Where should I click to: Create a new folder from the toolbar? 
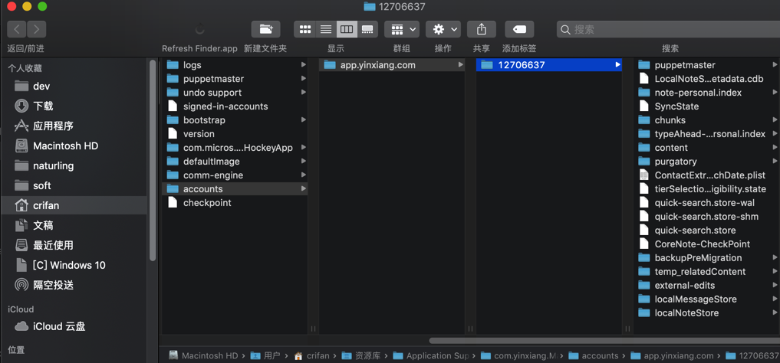click(265, 29)
